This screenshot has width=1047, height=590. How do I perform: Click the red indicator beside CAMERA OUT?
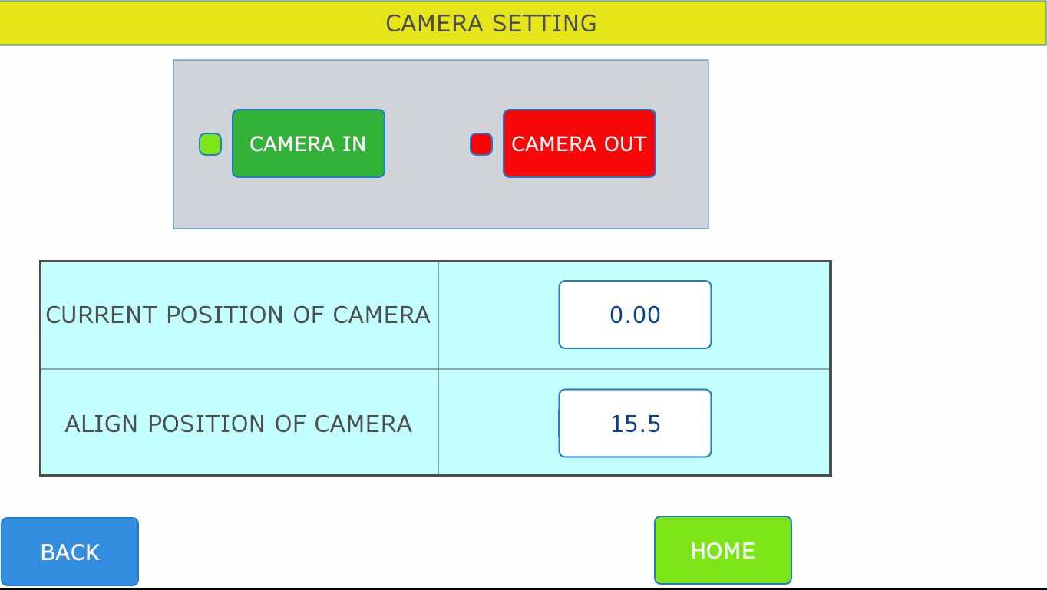point(481,144)
